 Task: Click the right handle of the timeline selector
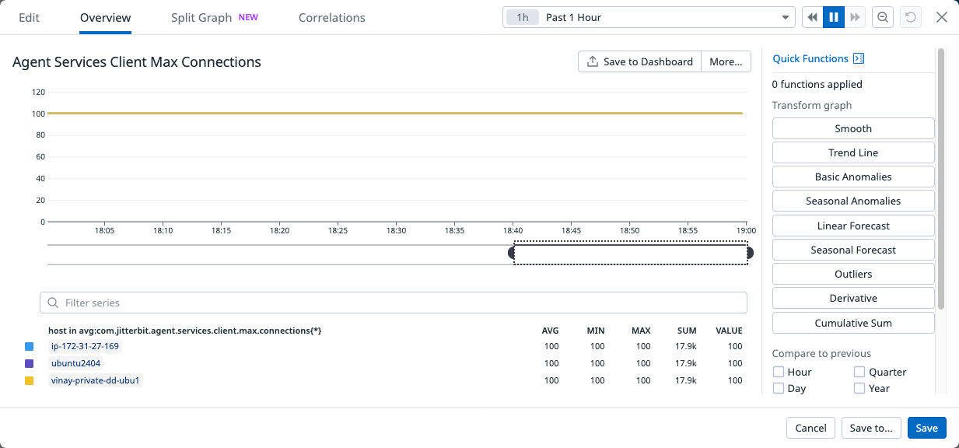749,253
